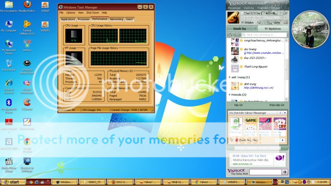Open the View menu in Task Manager
The width and height of the screenshot is (331, 186).
click(x=81, y=13)
